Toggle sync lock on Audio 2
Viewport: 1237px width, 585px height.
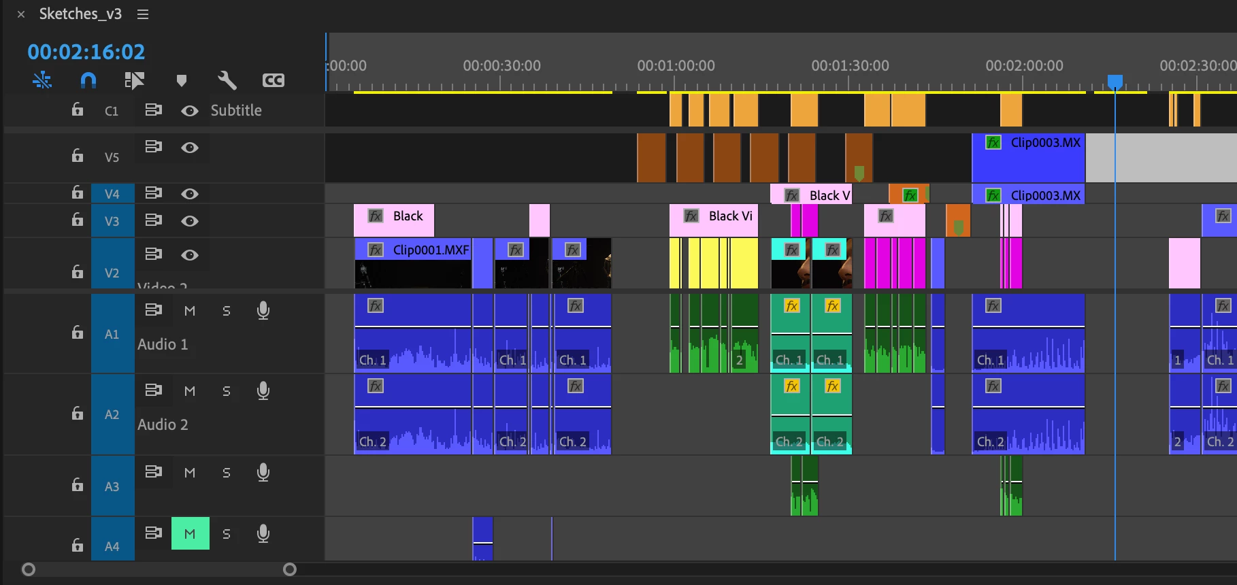(154, 390)
